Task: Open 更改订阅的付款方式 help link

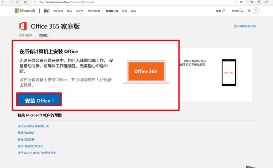Action: tap(30, 146)
